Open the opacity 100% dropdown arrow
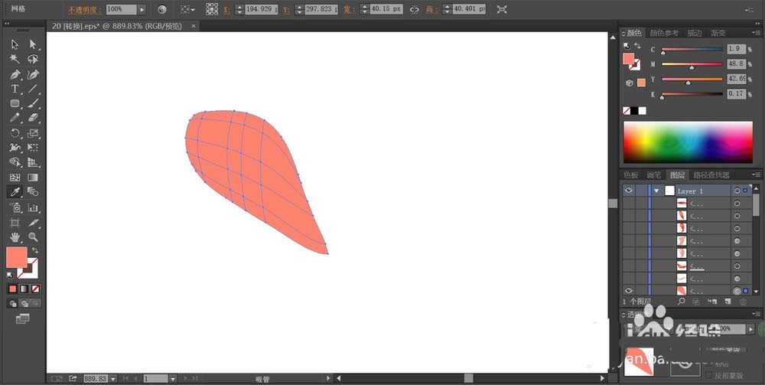Screen dimensions: 765x385 [x=142, y=9]
